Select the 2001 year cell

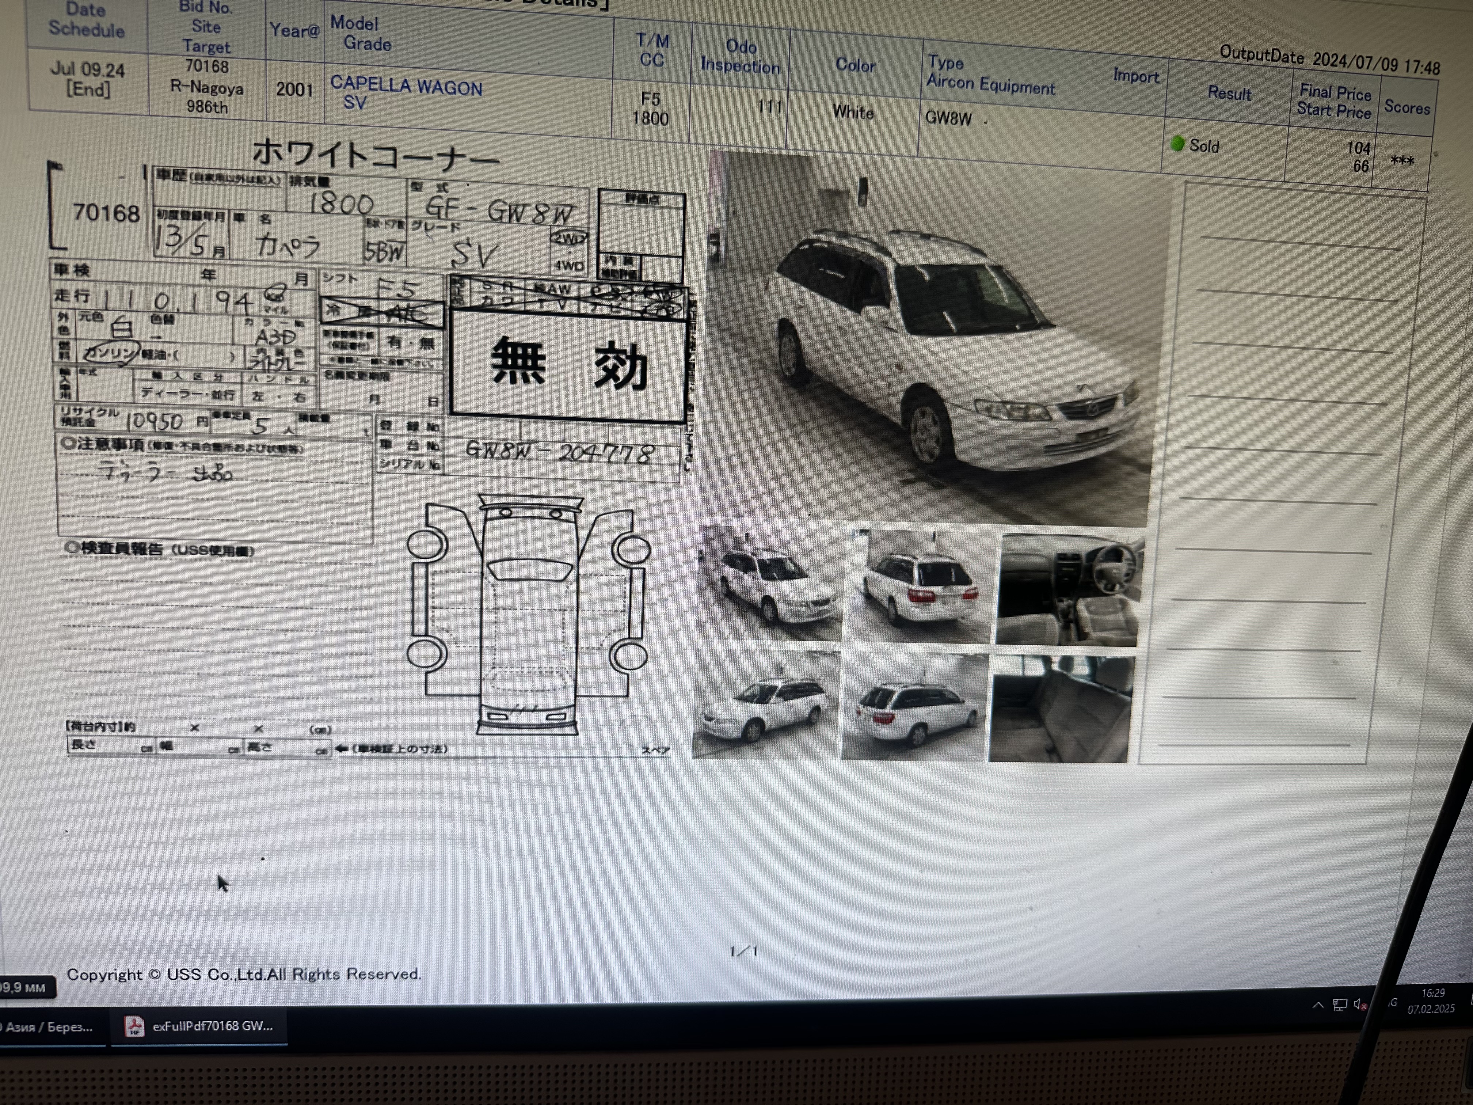294,89
